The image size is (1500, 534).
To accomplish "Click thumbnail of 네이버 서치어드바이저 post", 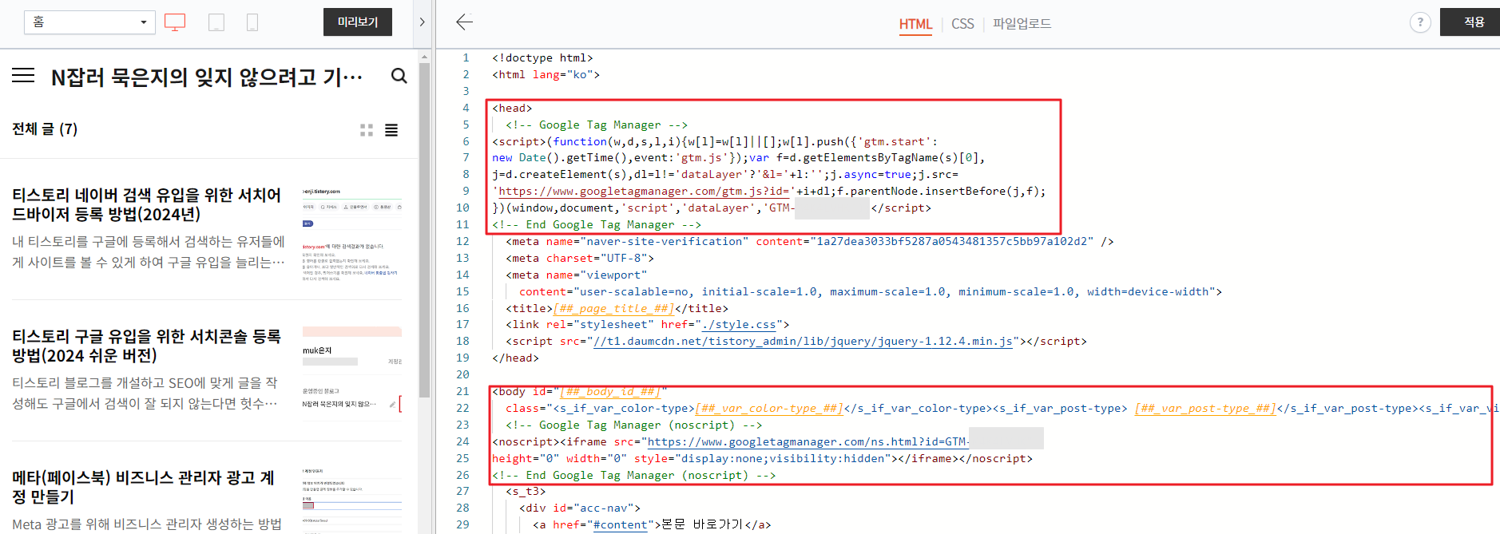I will 352,235.
